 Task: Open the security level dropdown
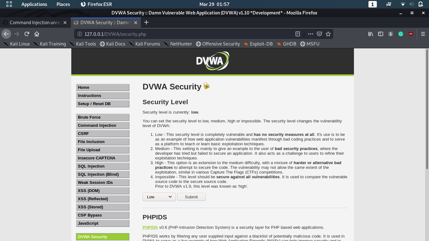point(159,197)
